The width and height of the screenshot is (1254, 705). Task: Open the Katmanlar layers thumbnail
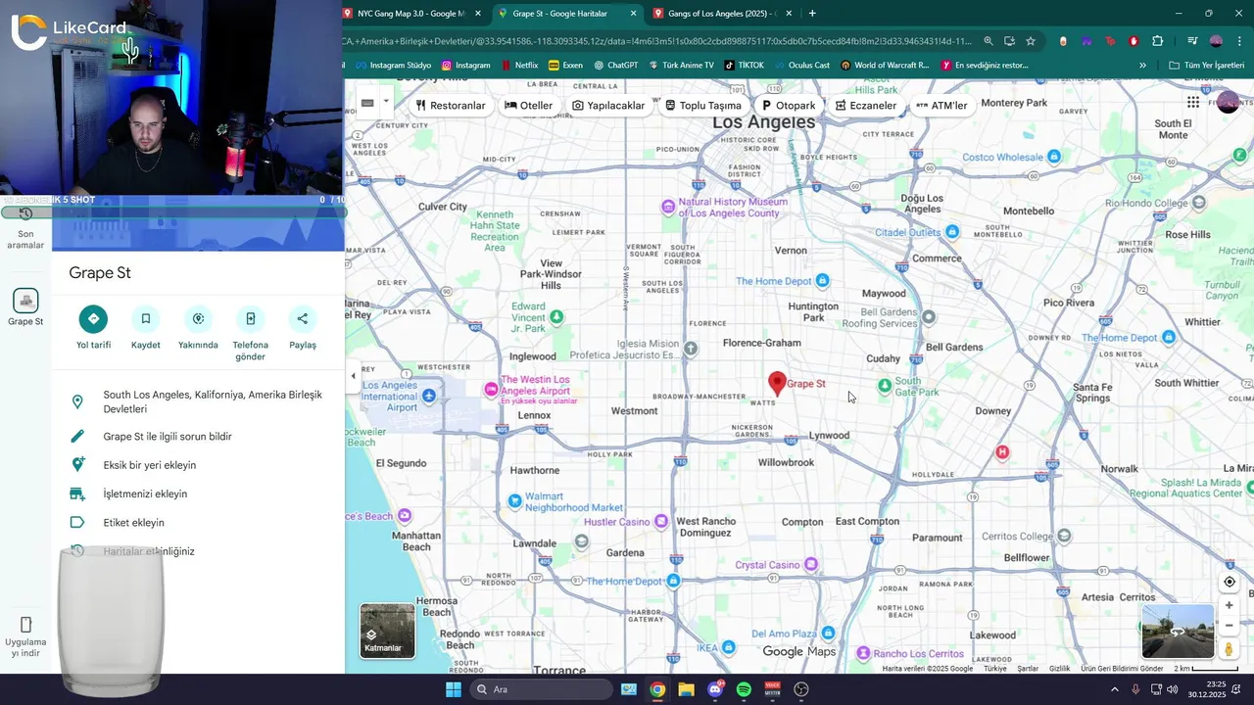tap(387, 631)
